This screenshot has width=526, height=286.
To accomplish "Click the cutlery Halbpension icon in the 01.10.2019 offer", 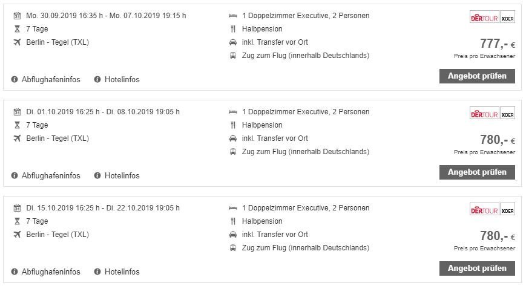I will (233, 125).
